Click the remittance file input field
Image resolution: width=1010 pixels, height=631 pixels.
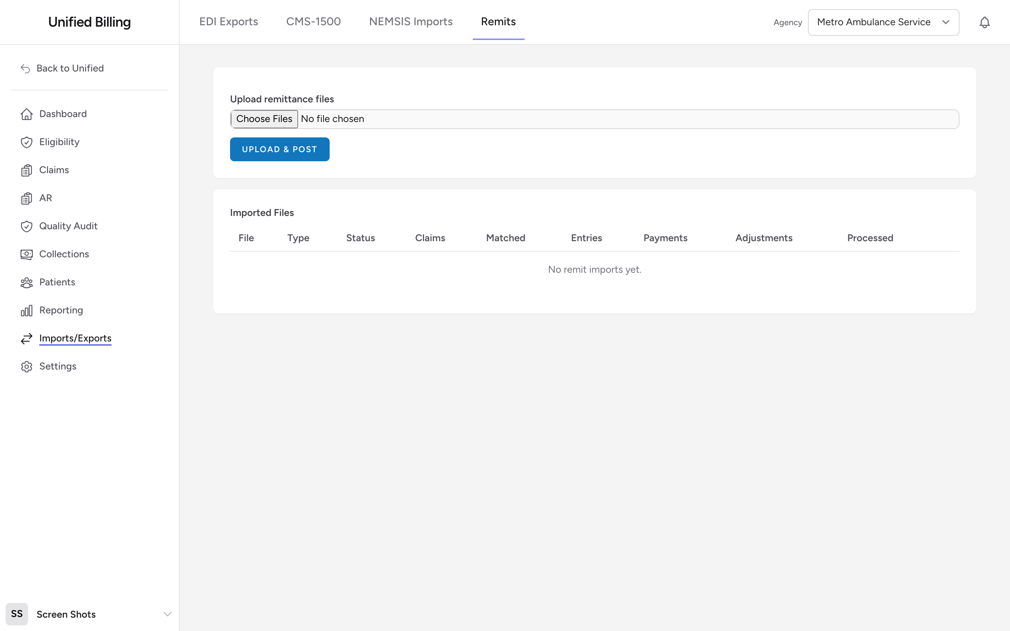[594, 119]
